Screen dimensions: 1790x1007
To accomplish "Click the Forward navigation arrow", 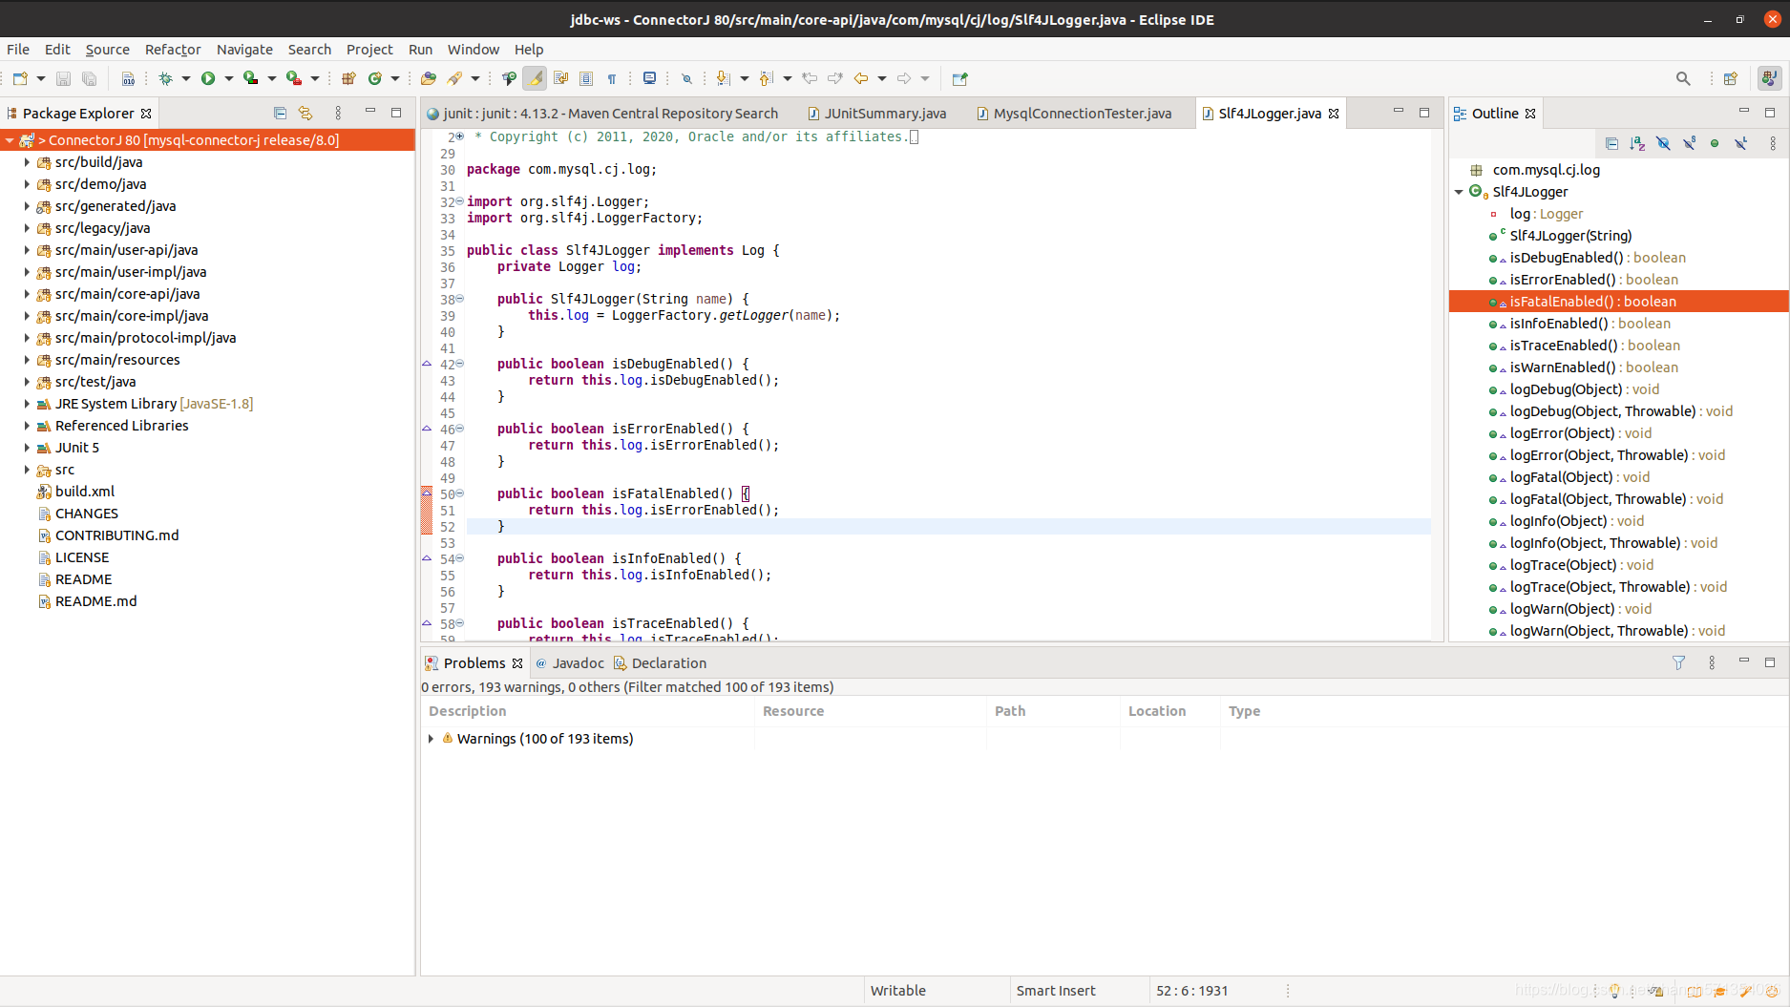I will click(x=904, y=78).
